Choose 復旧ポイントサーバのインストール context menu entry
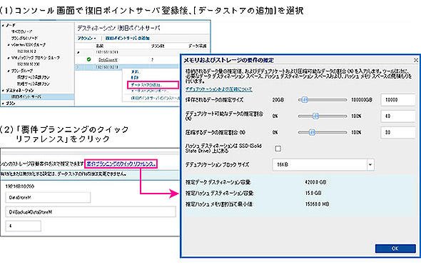This screenshot has height=265, width=421. click(x=155, y=98)
